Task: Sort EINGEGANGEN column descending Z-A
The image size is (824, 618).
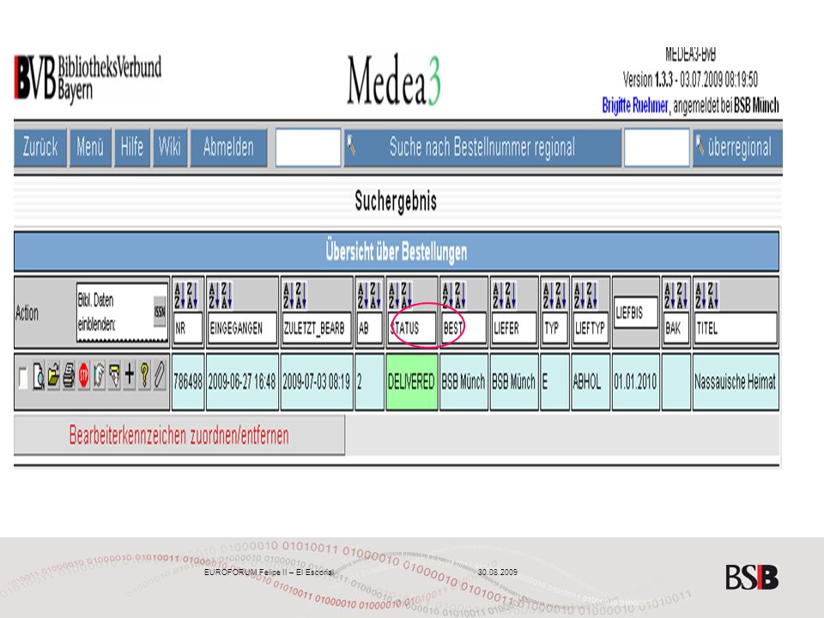Action: pyautogui.click(x=226, y=295)
